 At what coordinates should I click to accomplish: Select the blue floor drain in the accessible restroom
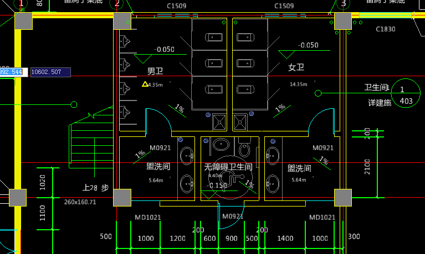(x=206, y=141)
